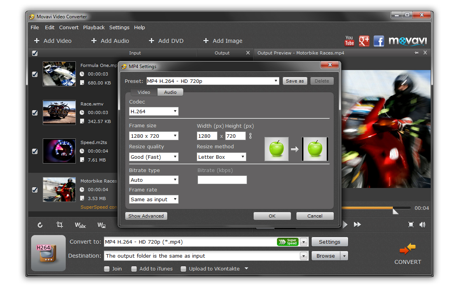Toggle the aspect ratio lock chain icon
Viewport: 459px width, 288px height.
[251, 136]
